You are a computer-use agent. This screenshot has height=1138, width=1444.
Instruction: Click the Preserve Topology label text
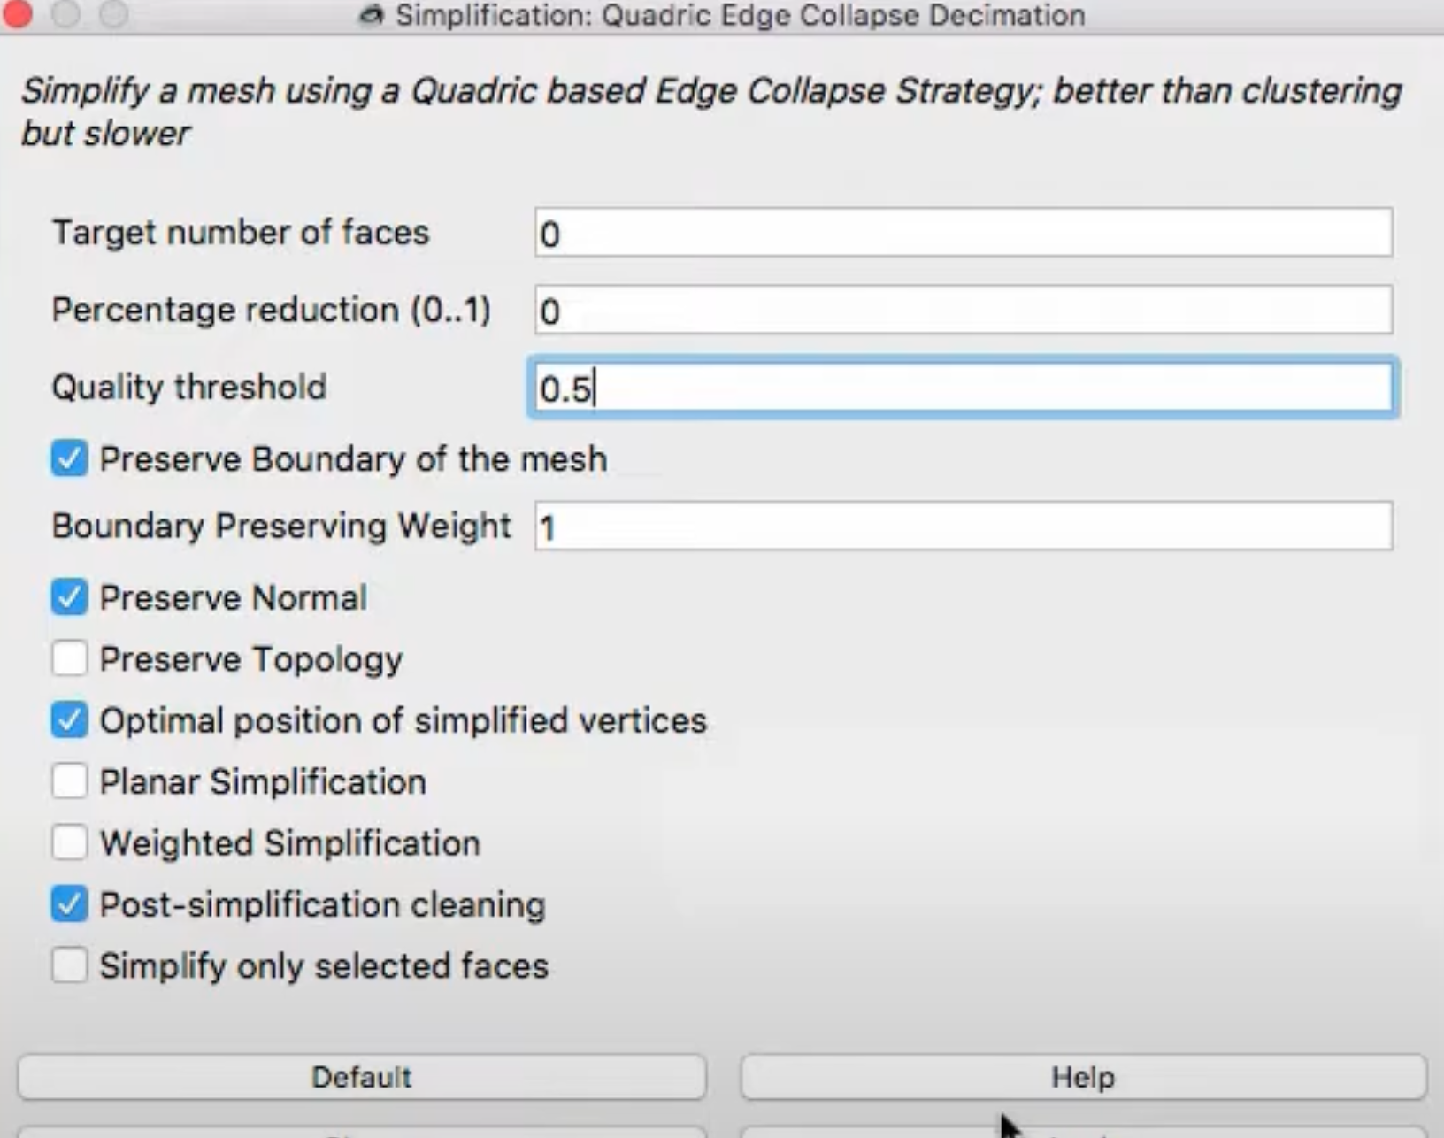pos(250,659)
